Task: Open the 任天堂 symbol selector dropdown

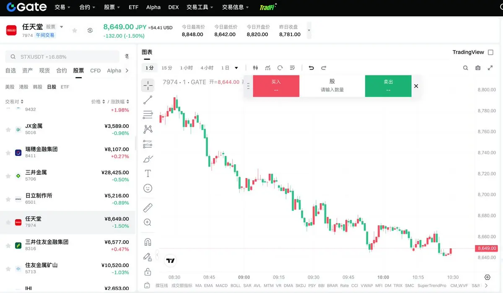Action: 62,27
